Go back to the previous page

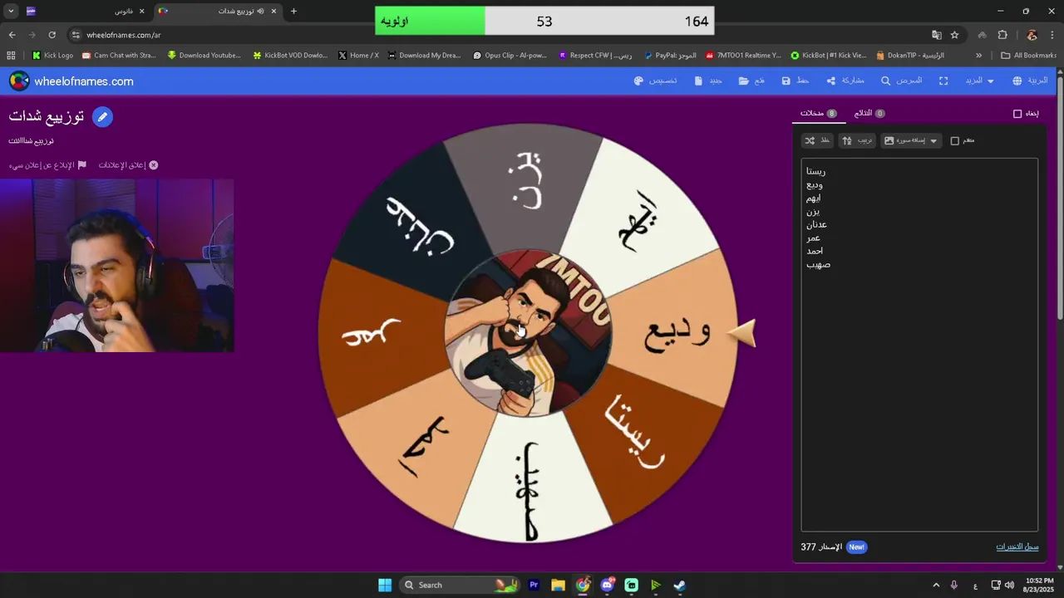click(x=12, y=35)
